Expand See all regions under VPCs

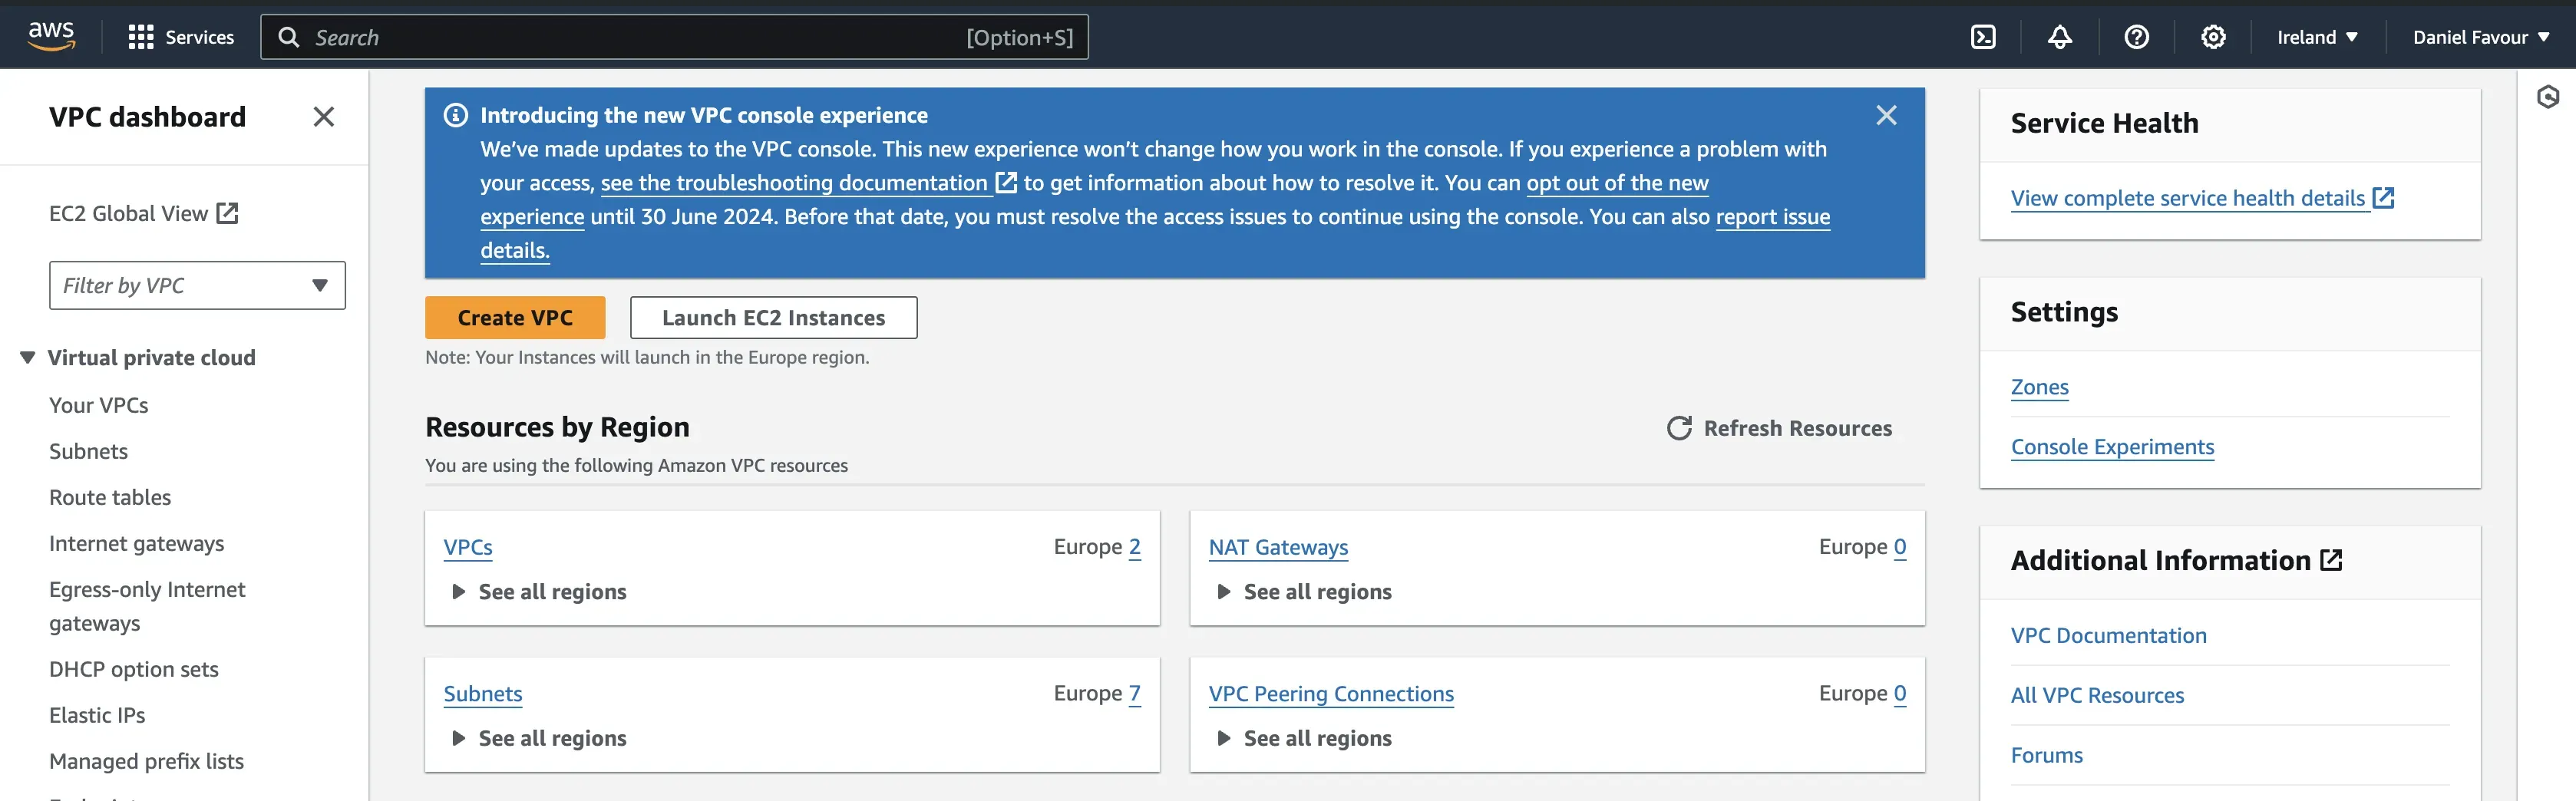point(540,591)
